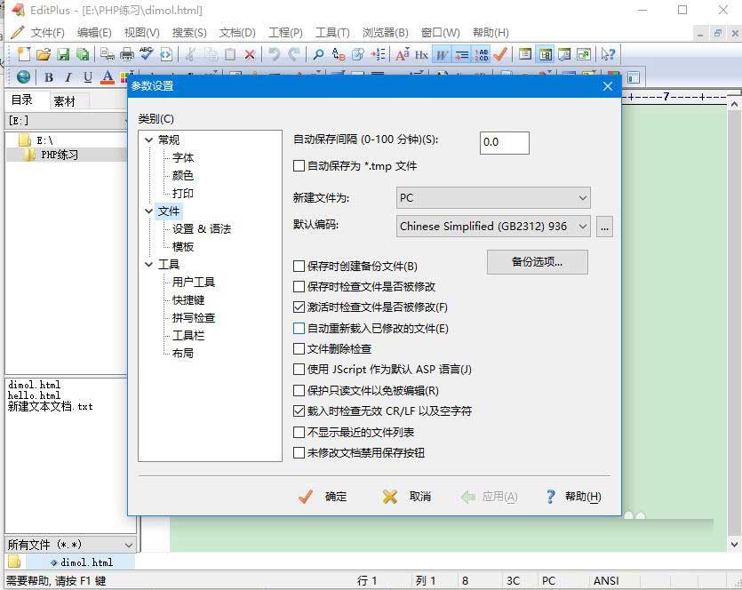Viewport: 742px width, 590px height.
Task: Check 保护只读文件以免被编辑(R)
Action: click(x=299, y=390)
